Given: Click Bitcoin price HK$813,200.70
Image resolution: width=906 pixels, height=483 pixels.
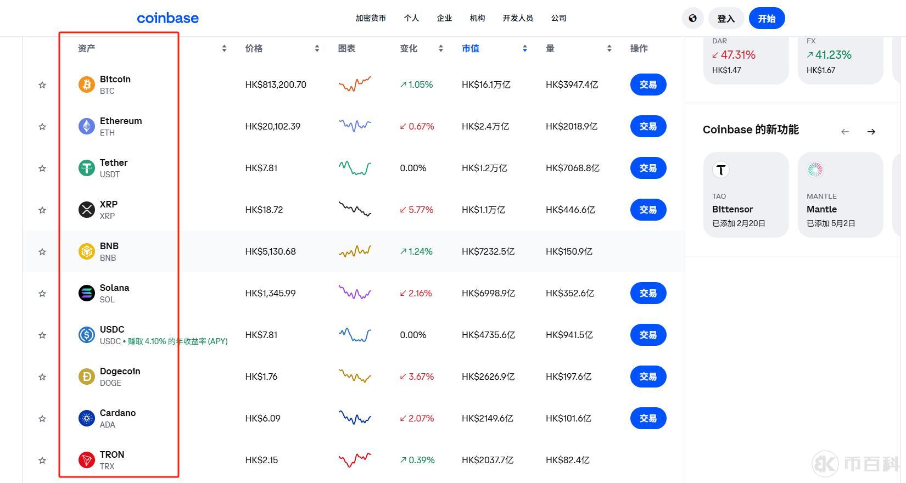Looking at the screenshot, I should [276, 85].
